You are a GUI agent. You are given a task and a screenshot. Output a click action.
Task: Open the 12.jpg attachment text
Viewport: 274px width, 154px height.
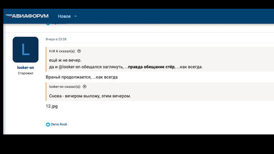point(52,106)
